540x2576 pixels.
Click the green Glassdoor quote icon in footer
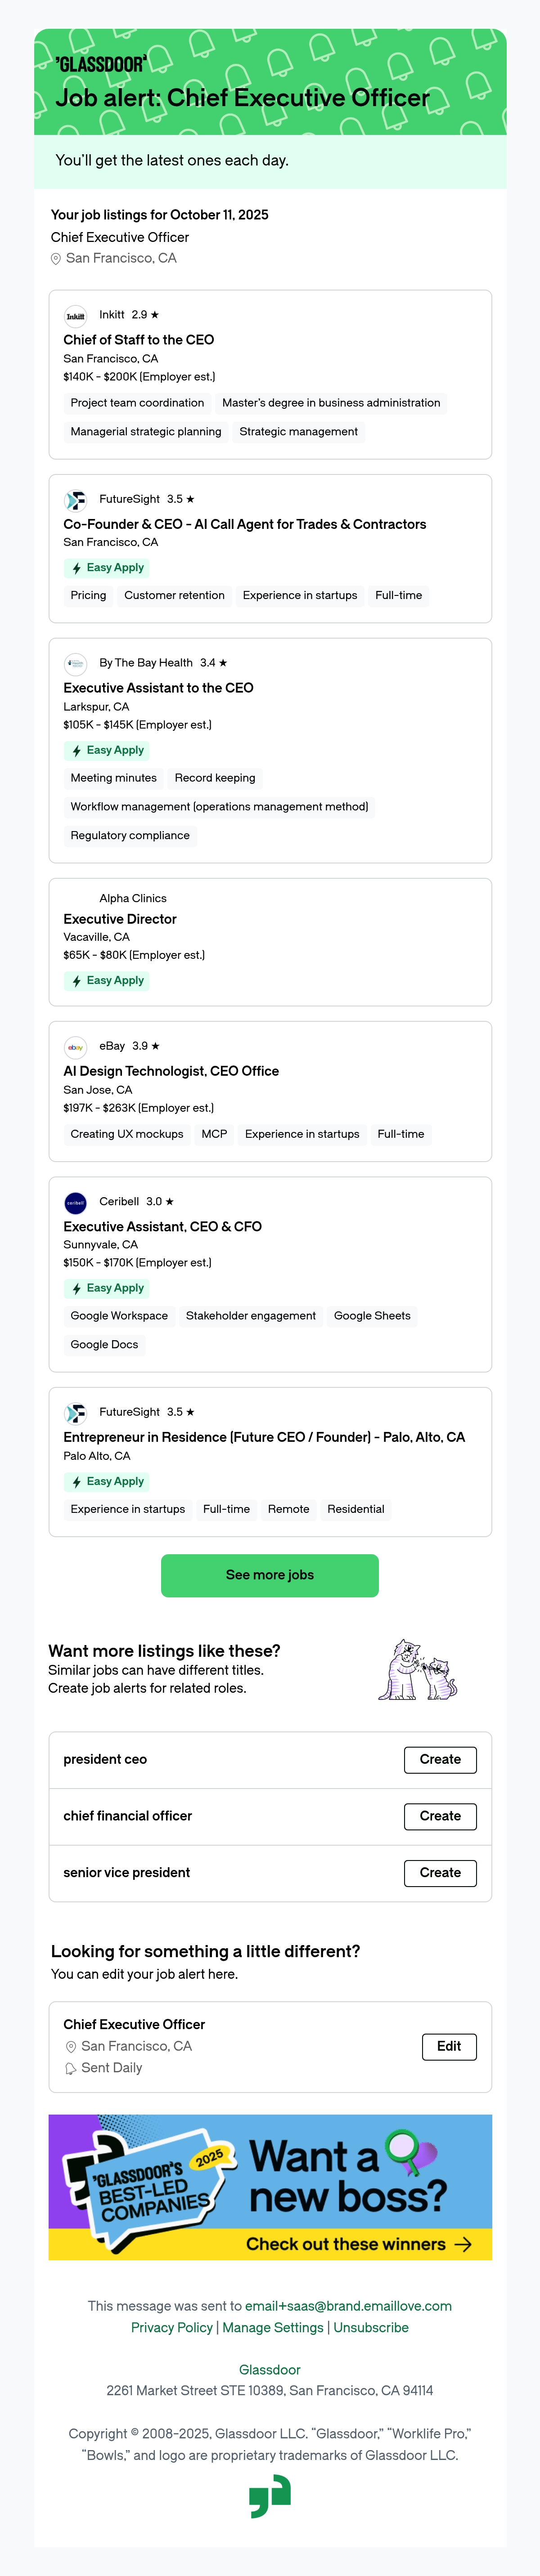270,2496
